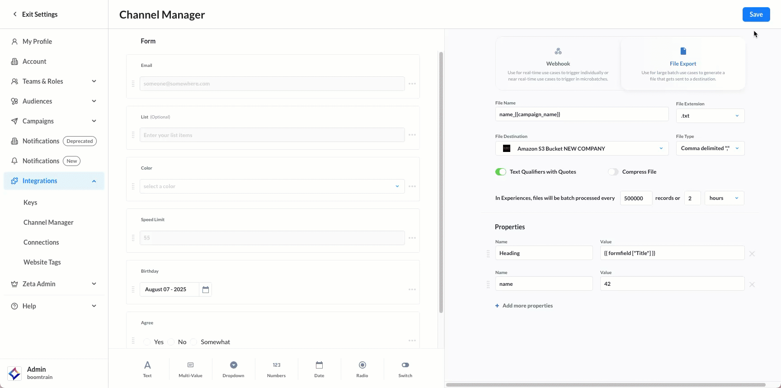Enable the Compress File toggle
781x388 pixels.
click(x=613, y=172)
